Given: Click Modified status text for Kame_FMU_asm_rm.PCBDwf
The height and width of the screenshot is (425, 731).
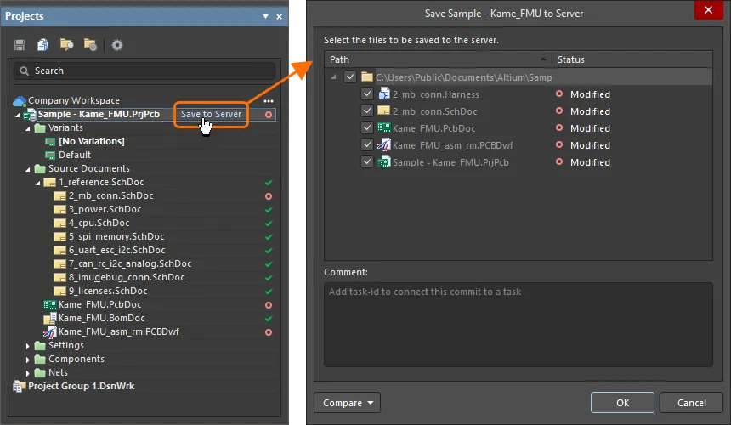Looking at the screenshot, I should [x=590, y=145].
